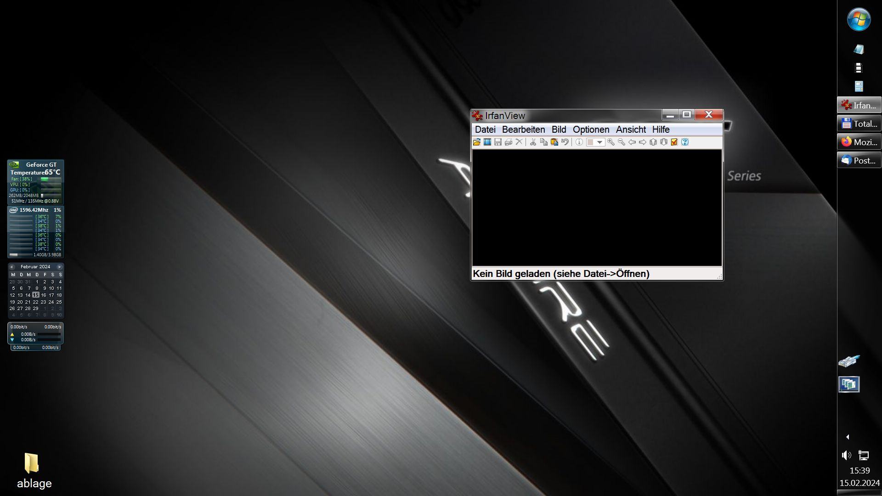Click the 1596.42Mhz CPU gadget header
The image size is (882, 496).
coord(34,210)
